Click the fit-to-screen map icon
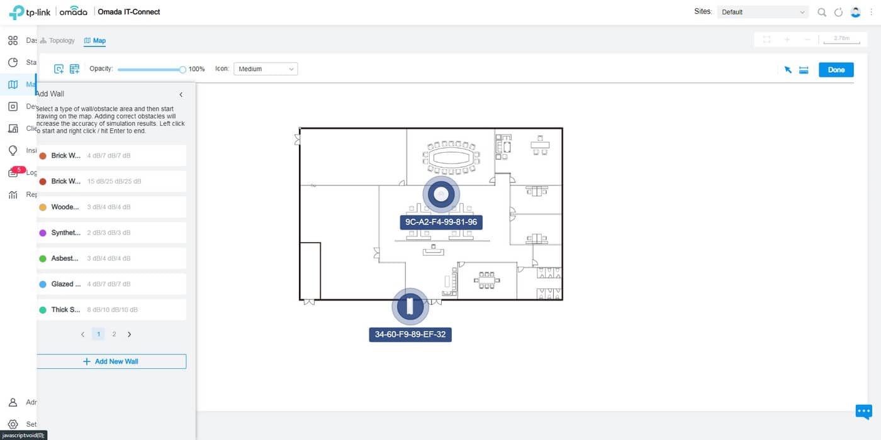The height and width of the screenshot is (440, 881). (x=766, y=39)
